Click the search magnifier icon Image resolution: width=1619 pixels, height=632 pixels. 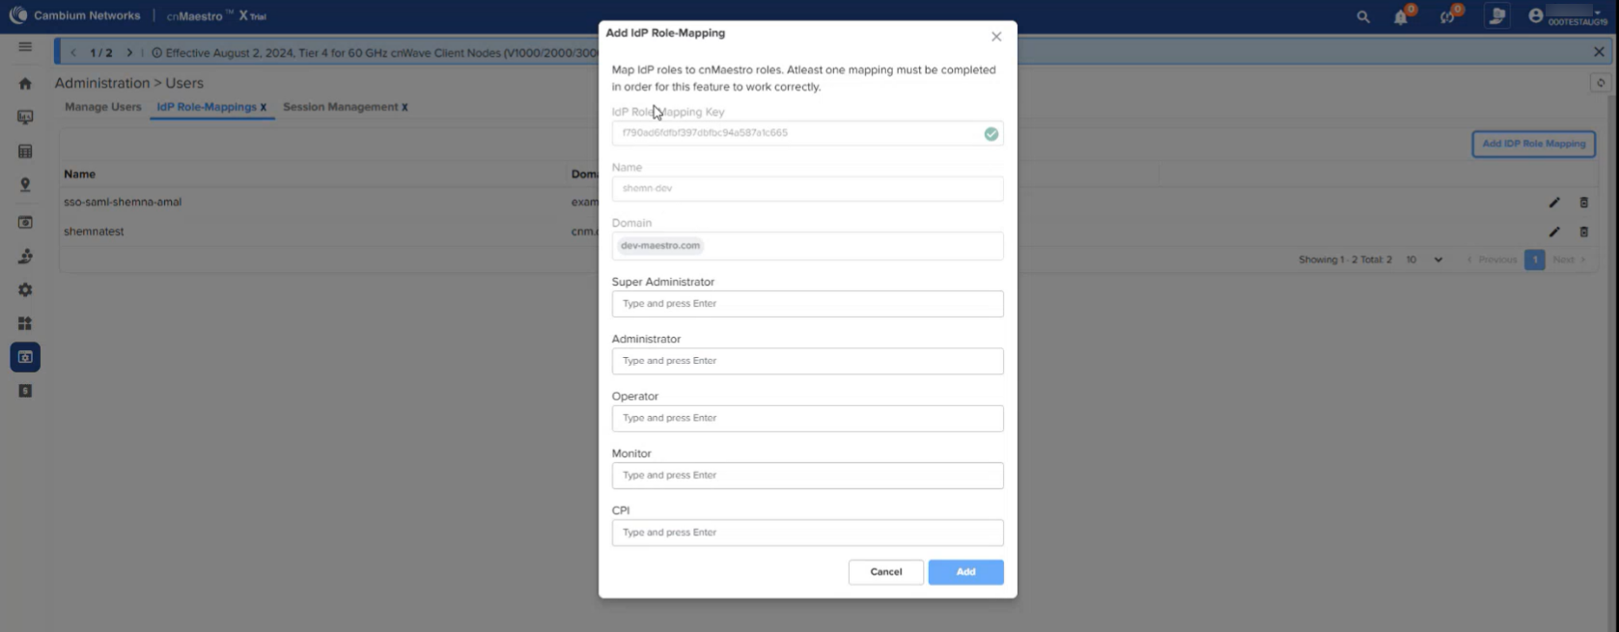[1362, 16]
